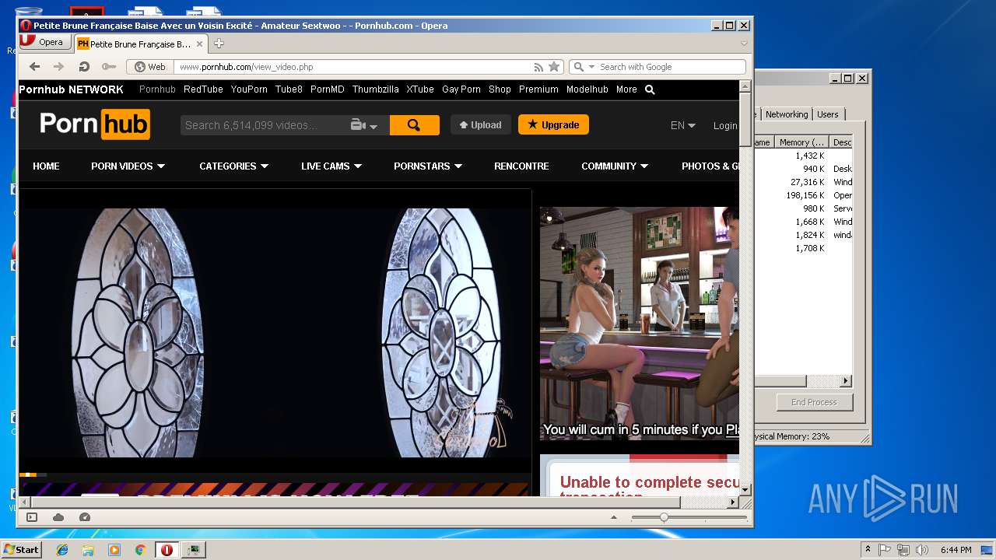Open the EN language dropdown
The width and height of the screenshot is (996, 560).
click(x=683, y=125)
